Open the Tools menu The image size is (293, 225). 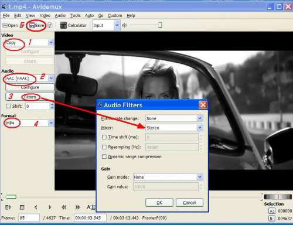point(76,15)
